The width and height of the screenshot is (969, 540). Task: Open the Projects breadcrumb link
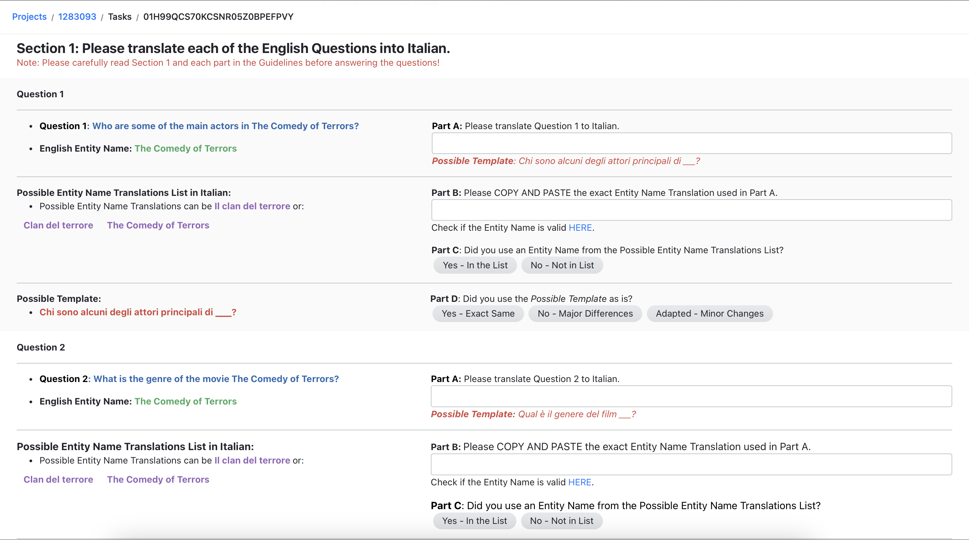pyautogui.click(x=29, y=16)
